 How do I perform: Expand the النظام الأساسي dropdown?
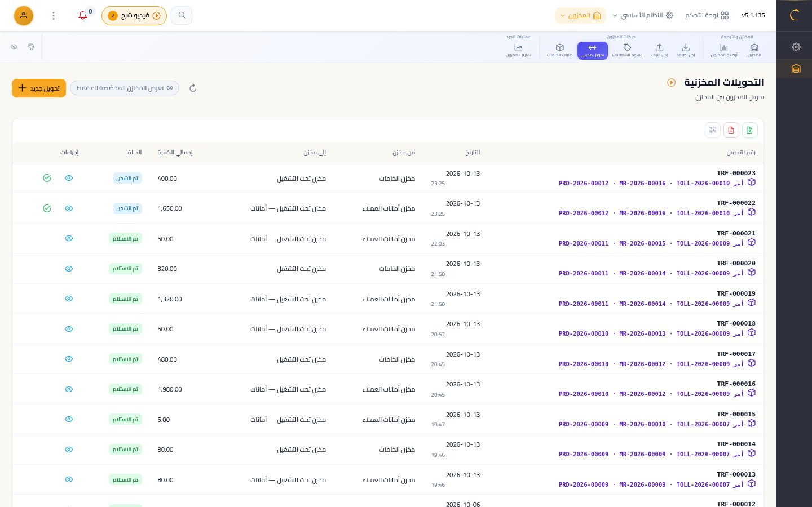pos(643,16)
